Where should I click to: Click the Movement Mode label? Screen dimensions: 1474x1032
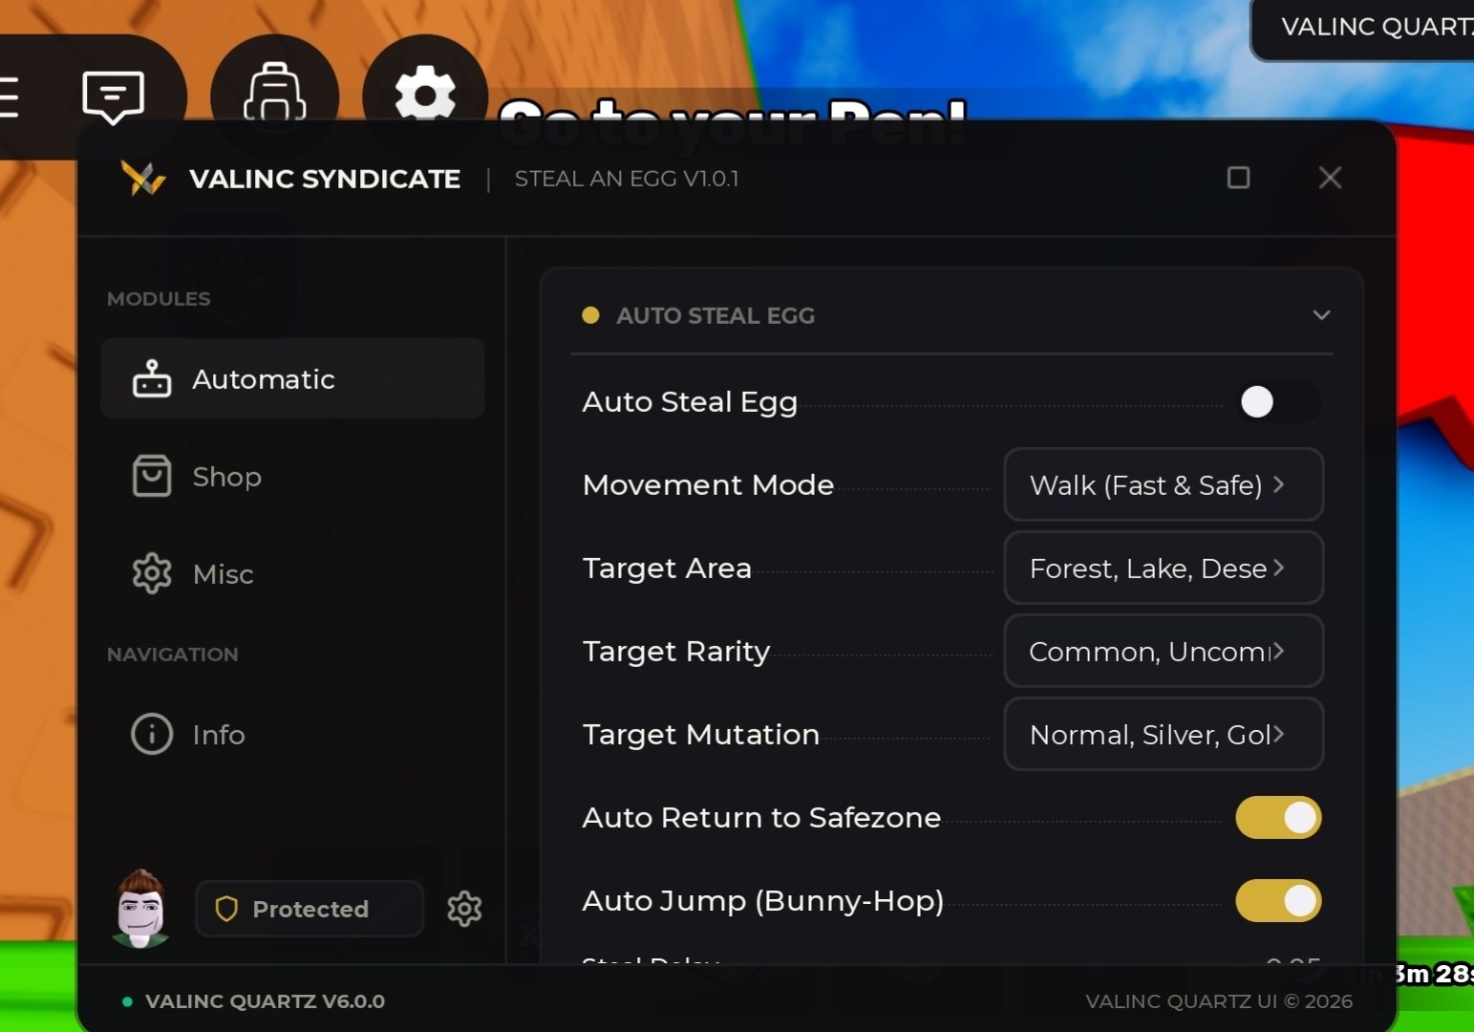point(708,484)
